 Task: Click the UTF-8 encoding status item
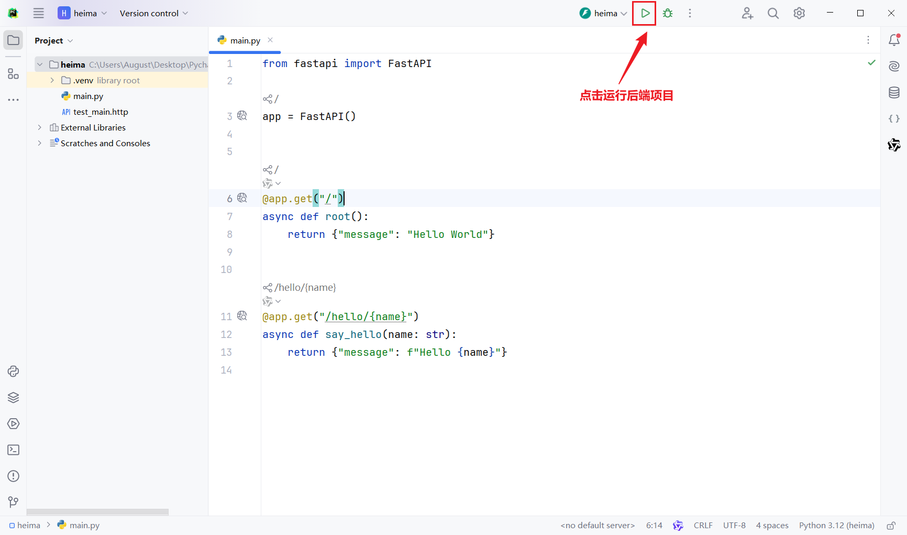pyautogui.click(x=734, y=526)
